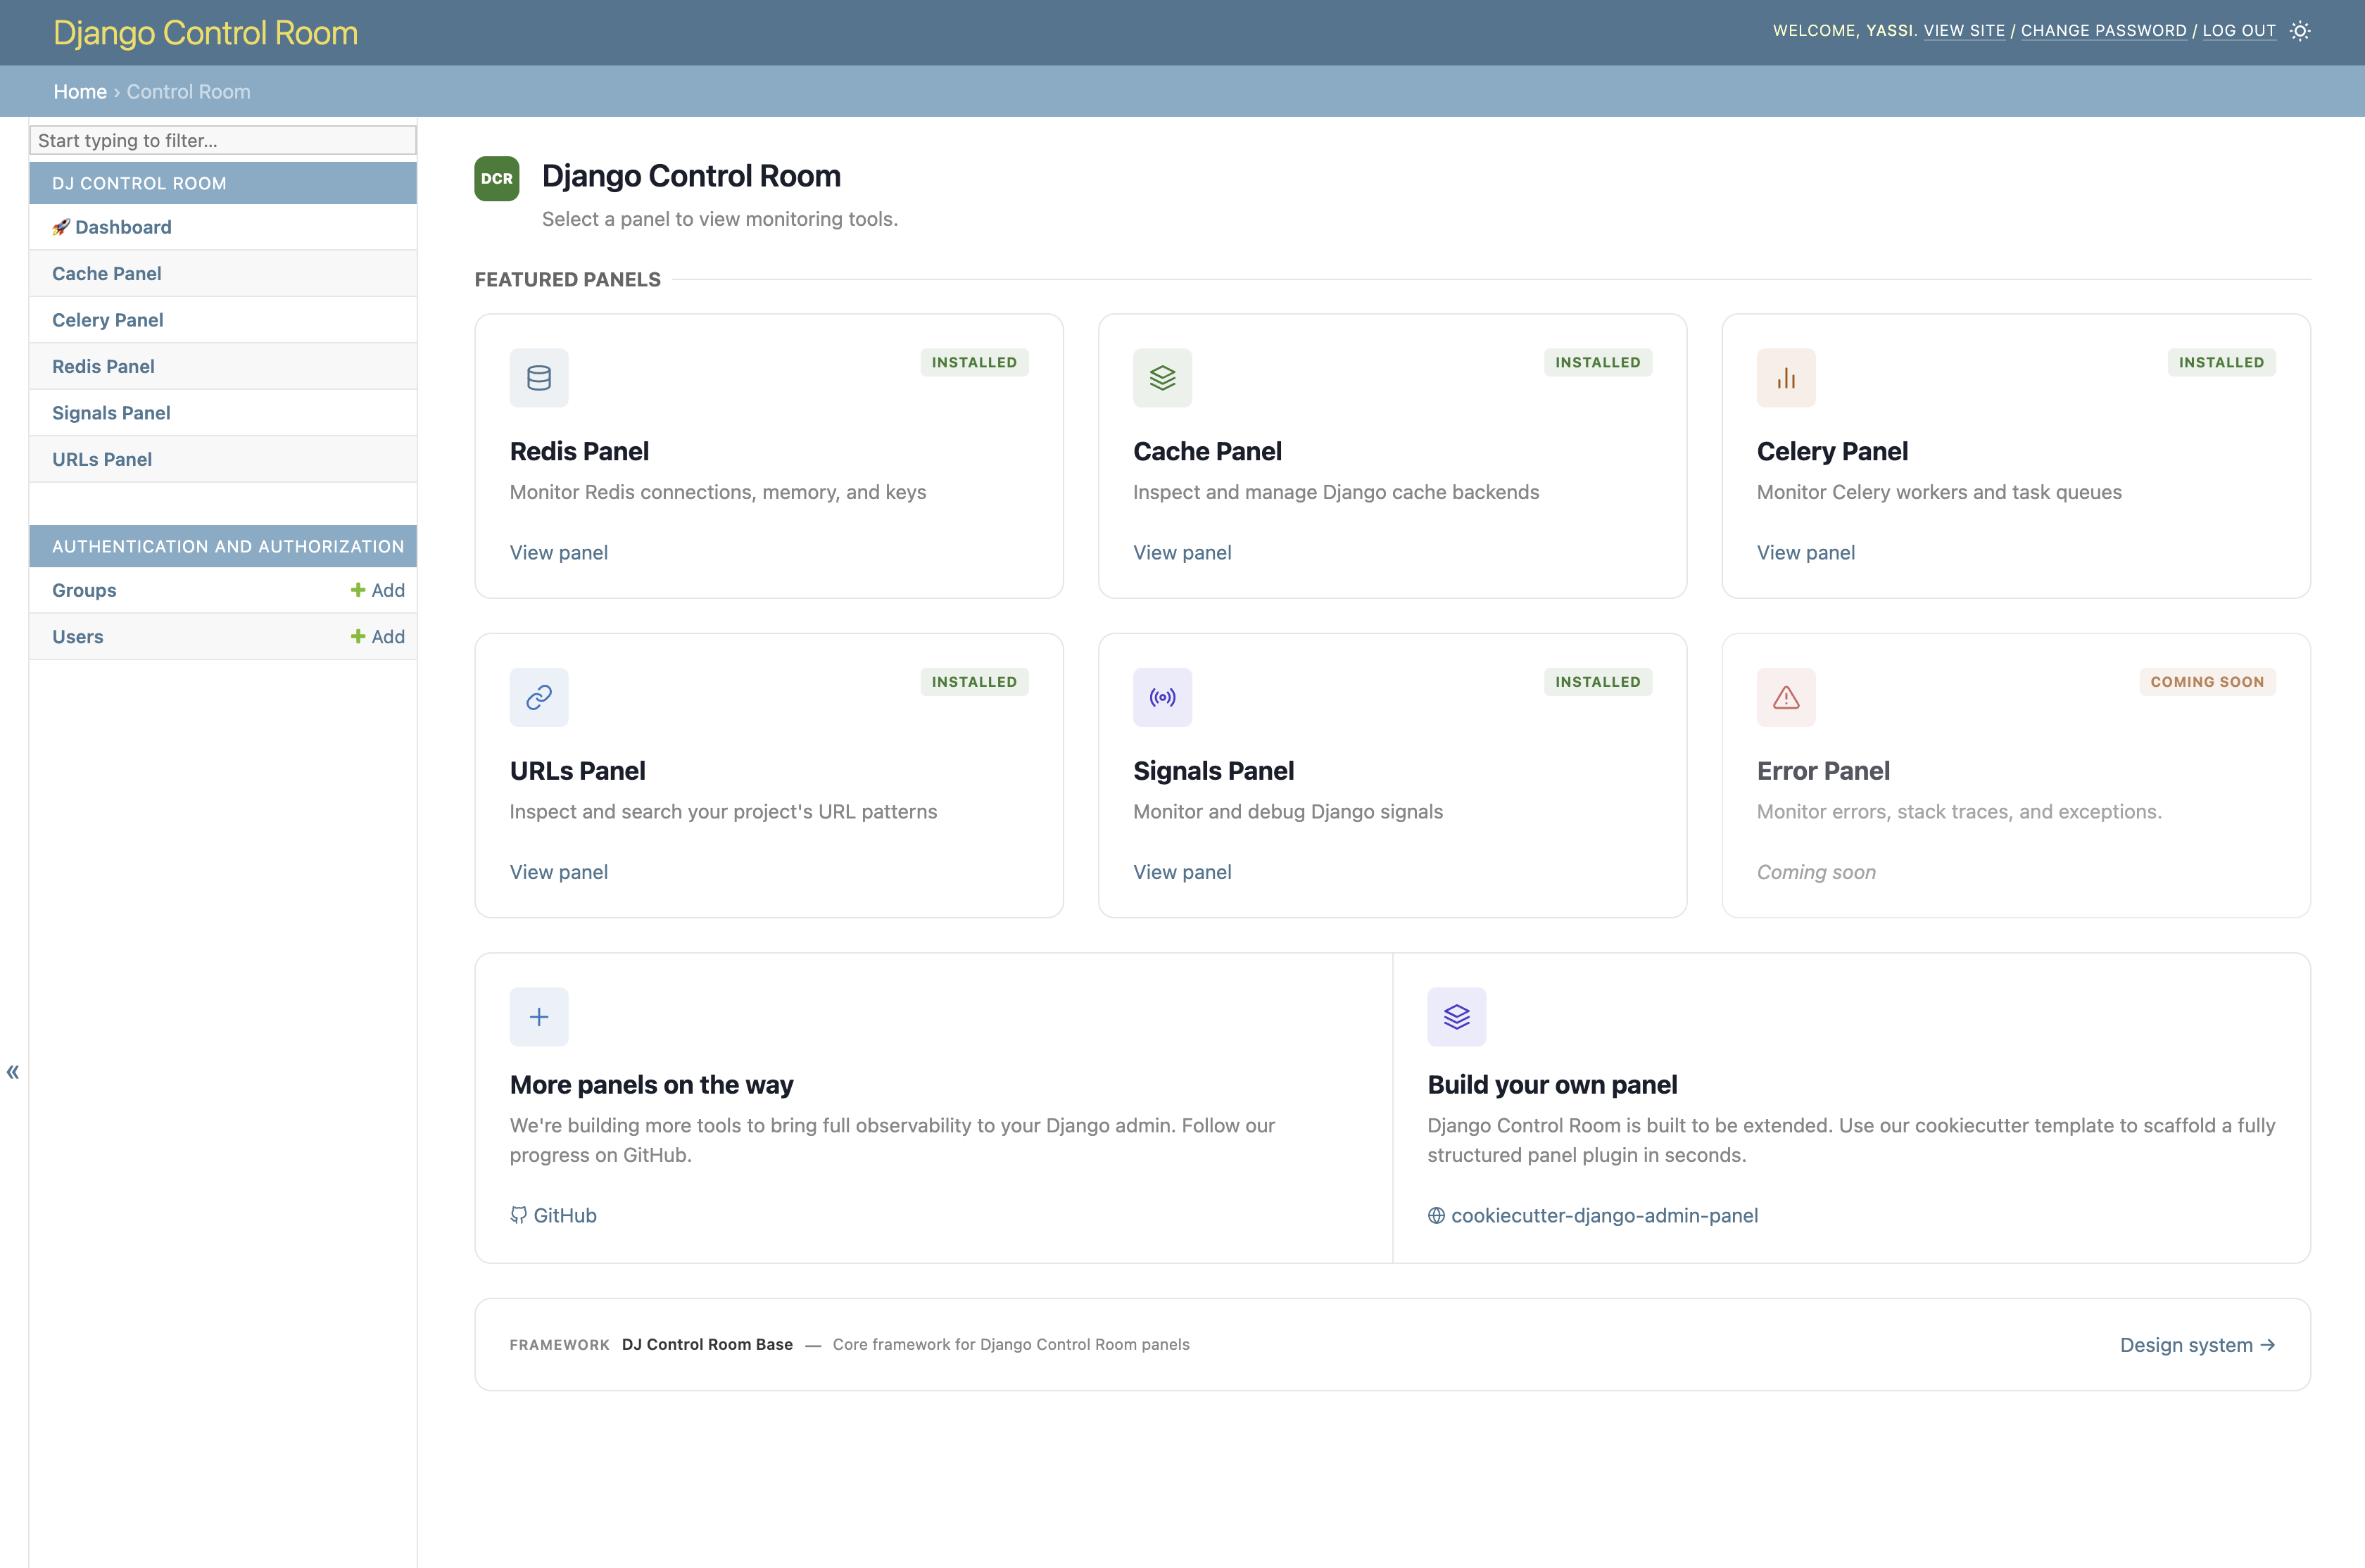Click View panel on the Redis Panel card
Image resolution: width=2365 pixels, height=1568 pixels.
click(x=559, y=552)
